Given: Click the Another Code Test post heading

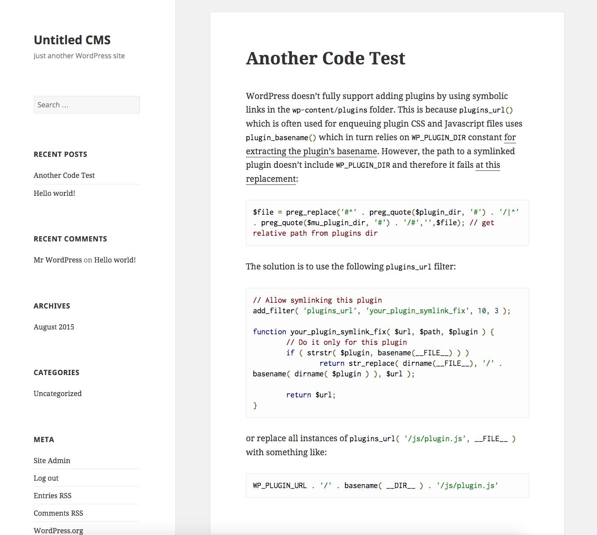Looking at the screenshot, I should pos(325,58).
